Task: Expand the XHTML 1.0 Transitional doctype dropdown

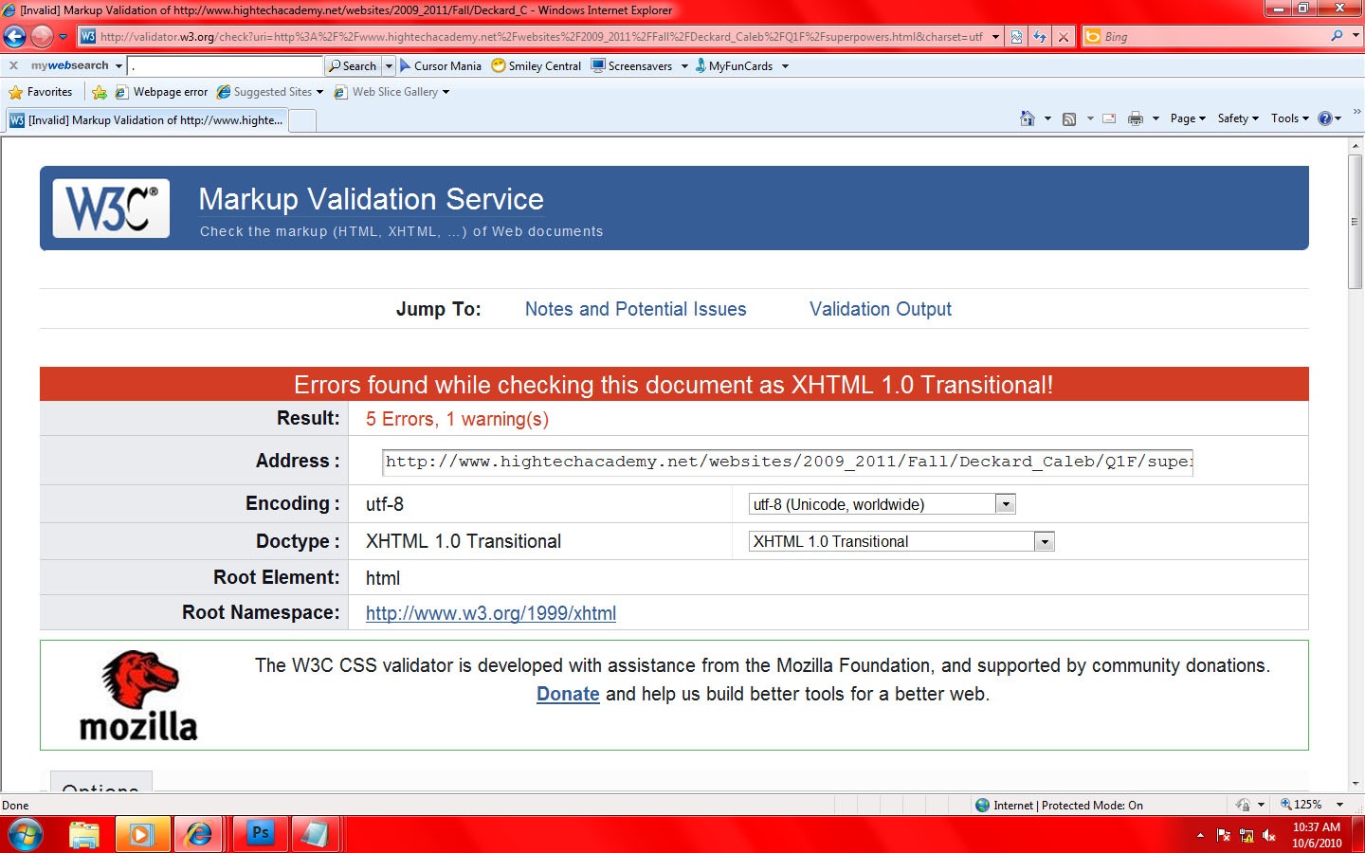Action: click(x=1044, y=542)
